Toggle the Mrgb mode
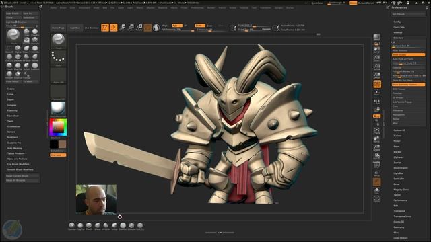Viewport: 431px width, 242px height. [x=164, y=26]
